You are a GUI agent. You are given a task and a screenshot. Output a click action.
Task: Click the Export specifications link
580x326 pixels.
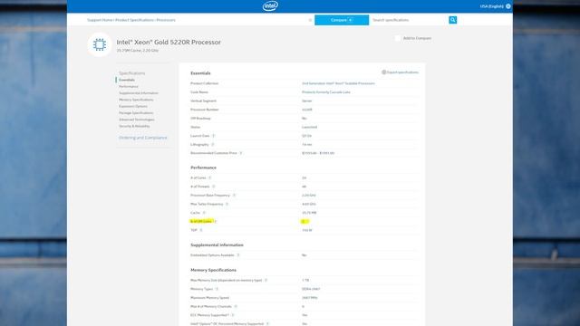(402, 72)
